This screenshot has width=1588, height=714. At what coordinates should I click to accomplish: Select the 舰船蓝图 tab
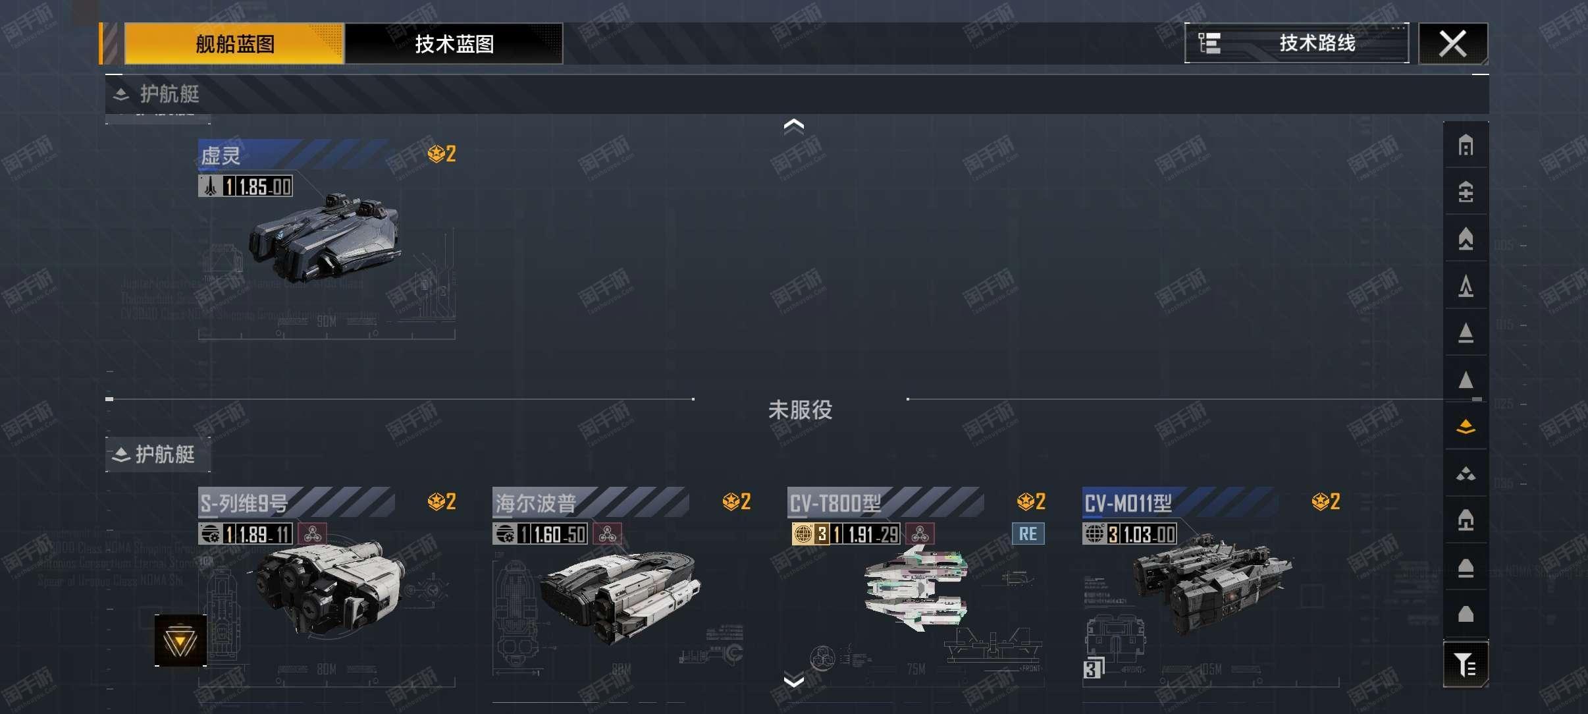[x=234, y=43]
